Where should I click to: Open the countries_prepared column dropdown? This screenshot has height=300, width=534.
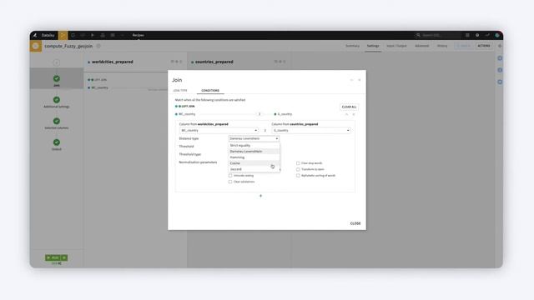click(x=311, y=130)
